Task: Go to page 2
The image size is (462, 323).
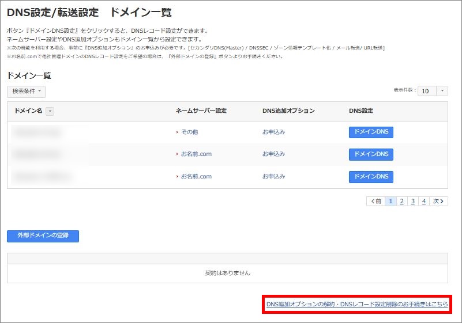Action: 401,201
